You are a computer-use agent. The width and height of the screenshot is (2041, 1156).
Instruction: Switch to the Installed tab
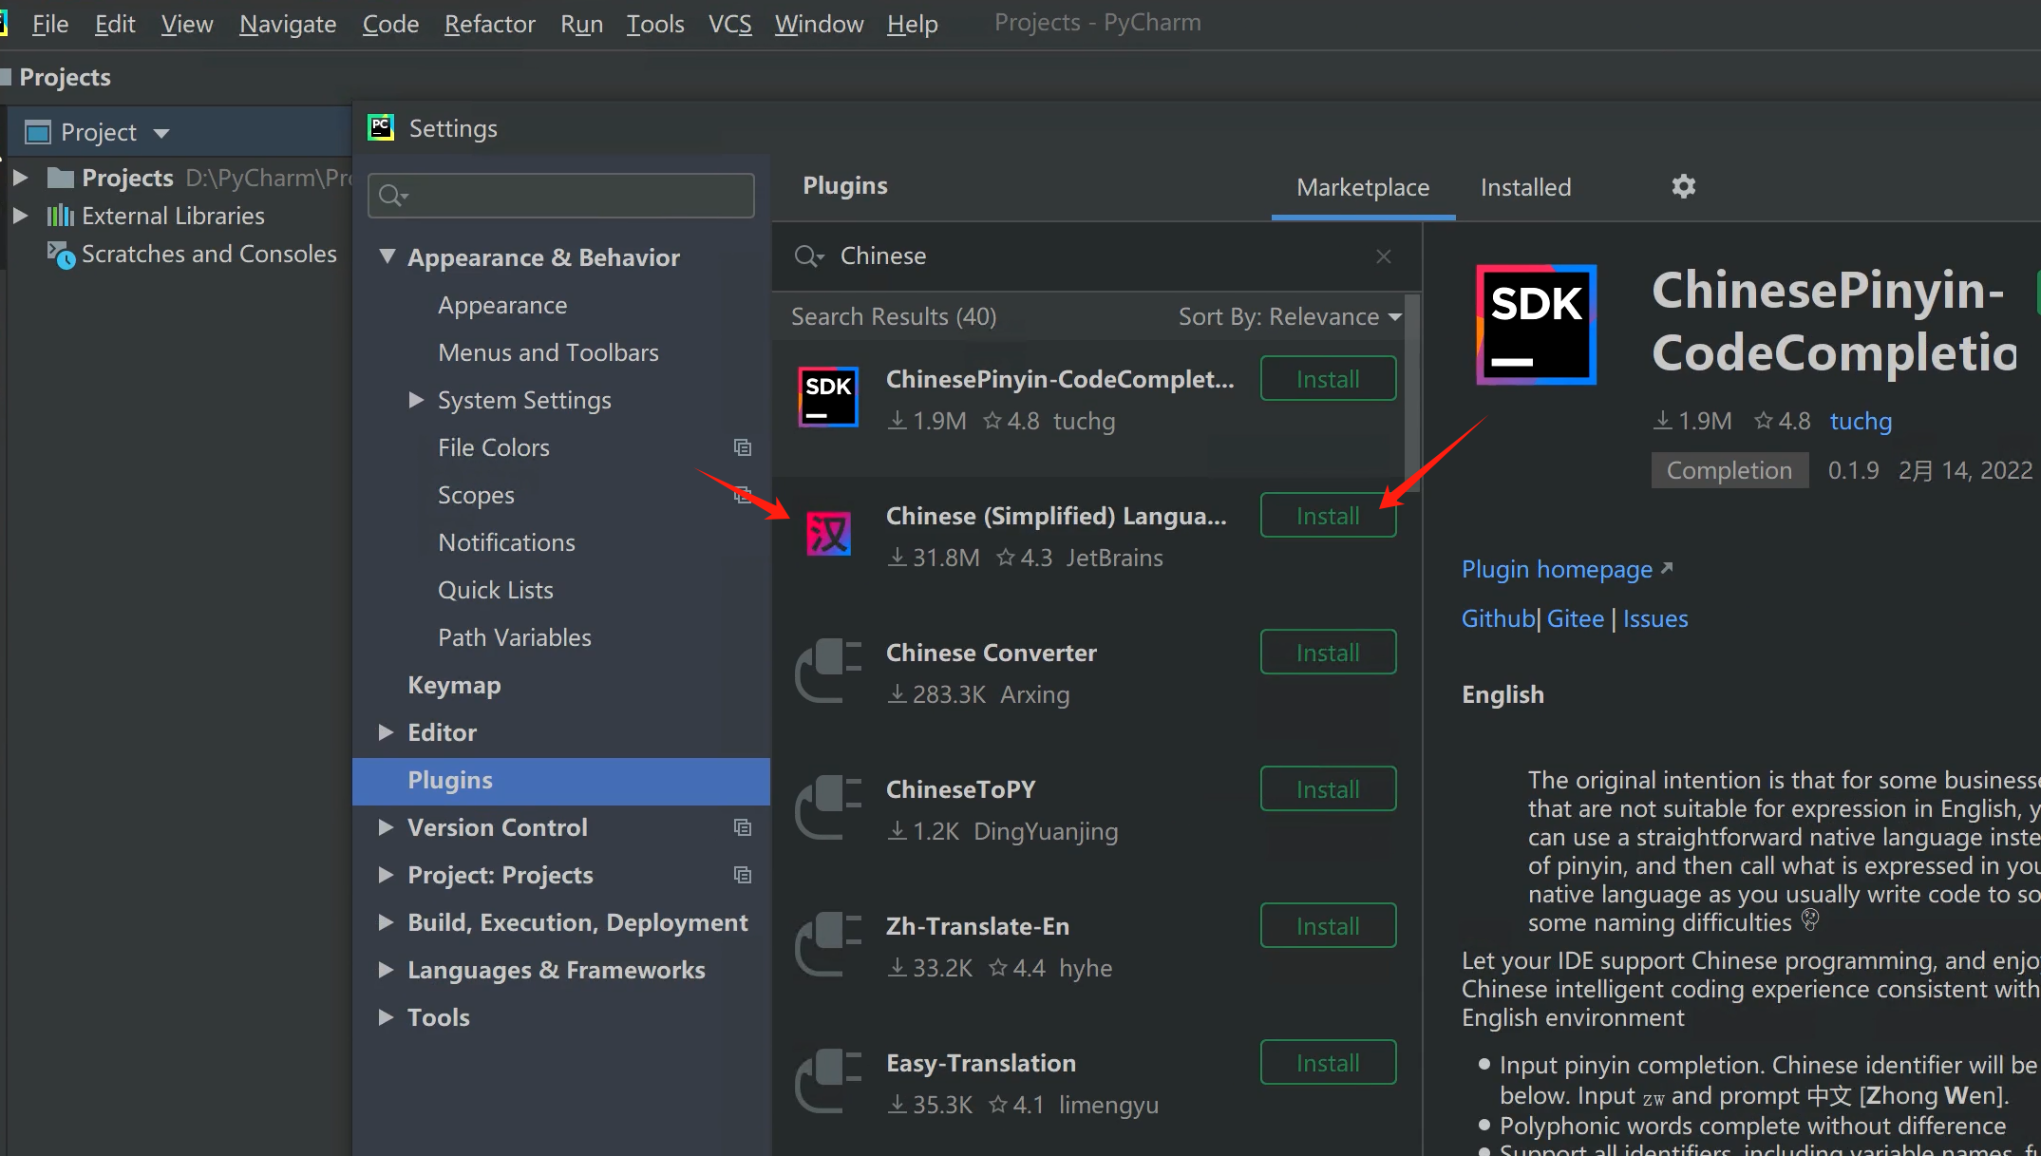(1525, 188)
